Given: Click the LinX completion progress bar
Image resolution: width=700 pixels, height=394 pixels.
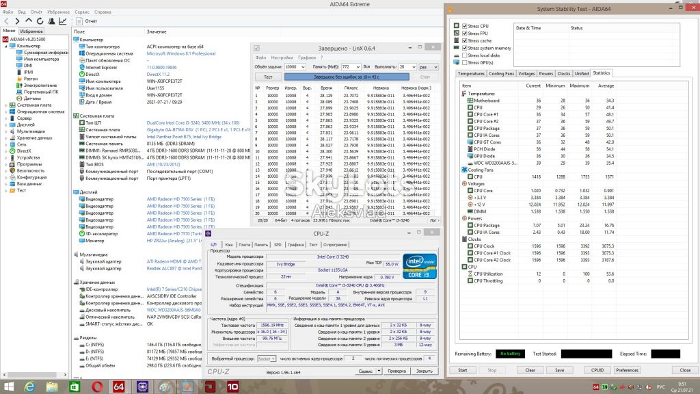Looking at the screenshot, I should point(347,77).
